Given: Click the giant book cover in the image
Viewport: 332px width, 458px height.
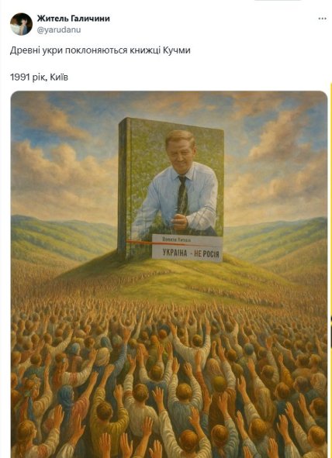Looking at the screenshot, I should pos(171,189).
